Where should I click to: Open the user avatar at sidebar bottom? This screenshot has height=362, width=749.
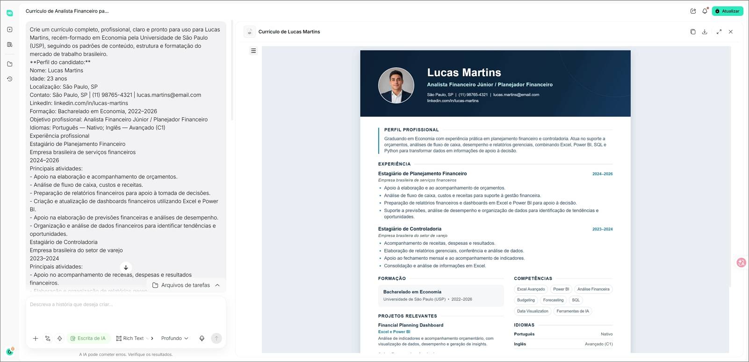(10, 352)
